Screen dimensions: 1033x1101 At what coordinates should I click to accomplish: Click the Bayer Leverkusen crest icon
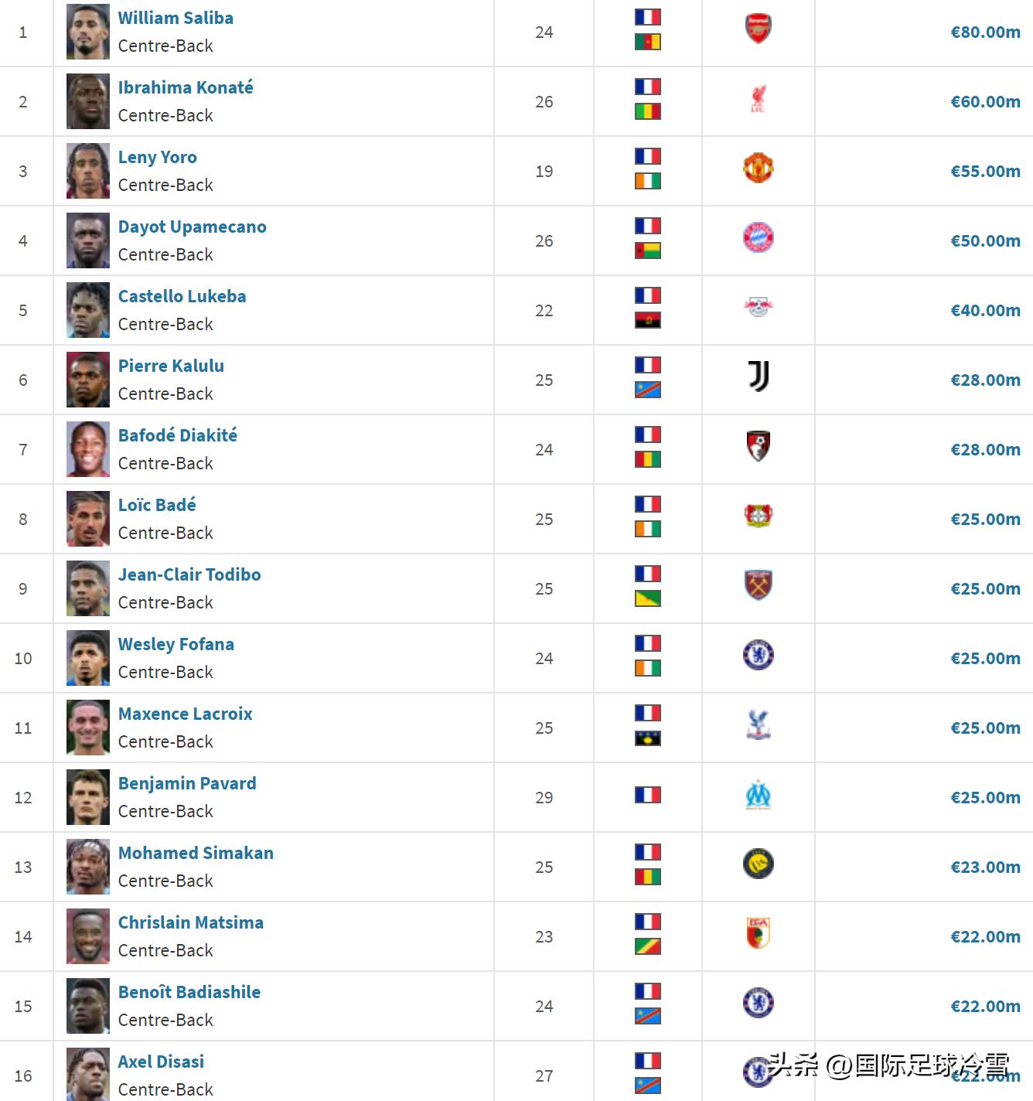pyautogui.click(x=758, y=516)
